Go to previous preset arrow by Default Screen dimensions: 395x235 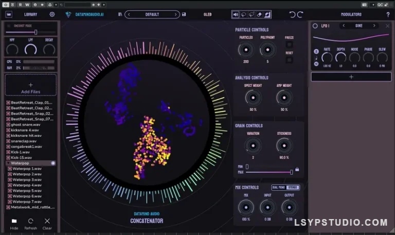[x=129, y=14]
